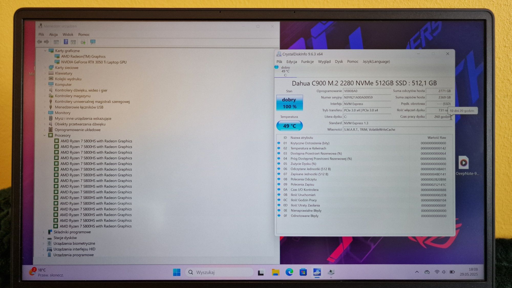The width and height of the screenshot is (512, 288).
Task: Select AMD Radeon(TM) Graphics adapter
Action: [83, 57]
